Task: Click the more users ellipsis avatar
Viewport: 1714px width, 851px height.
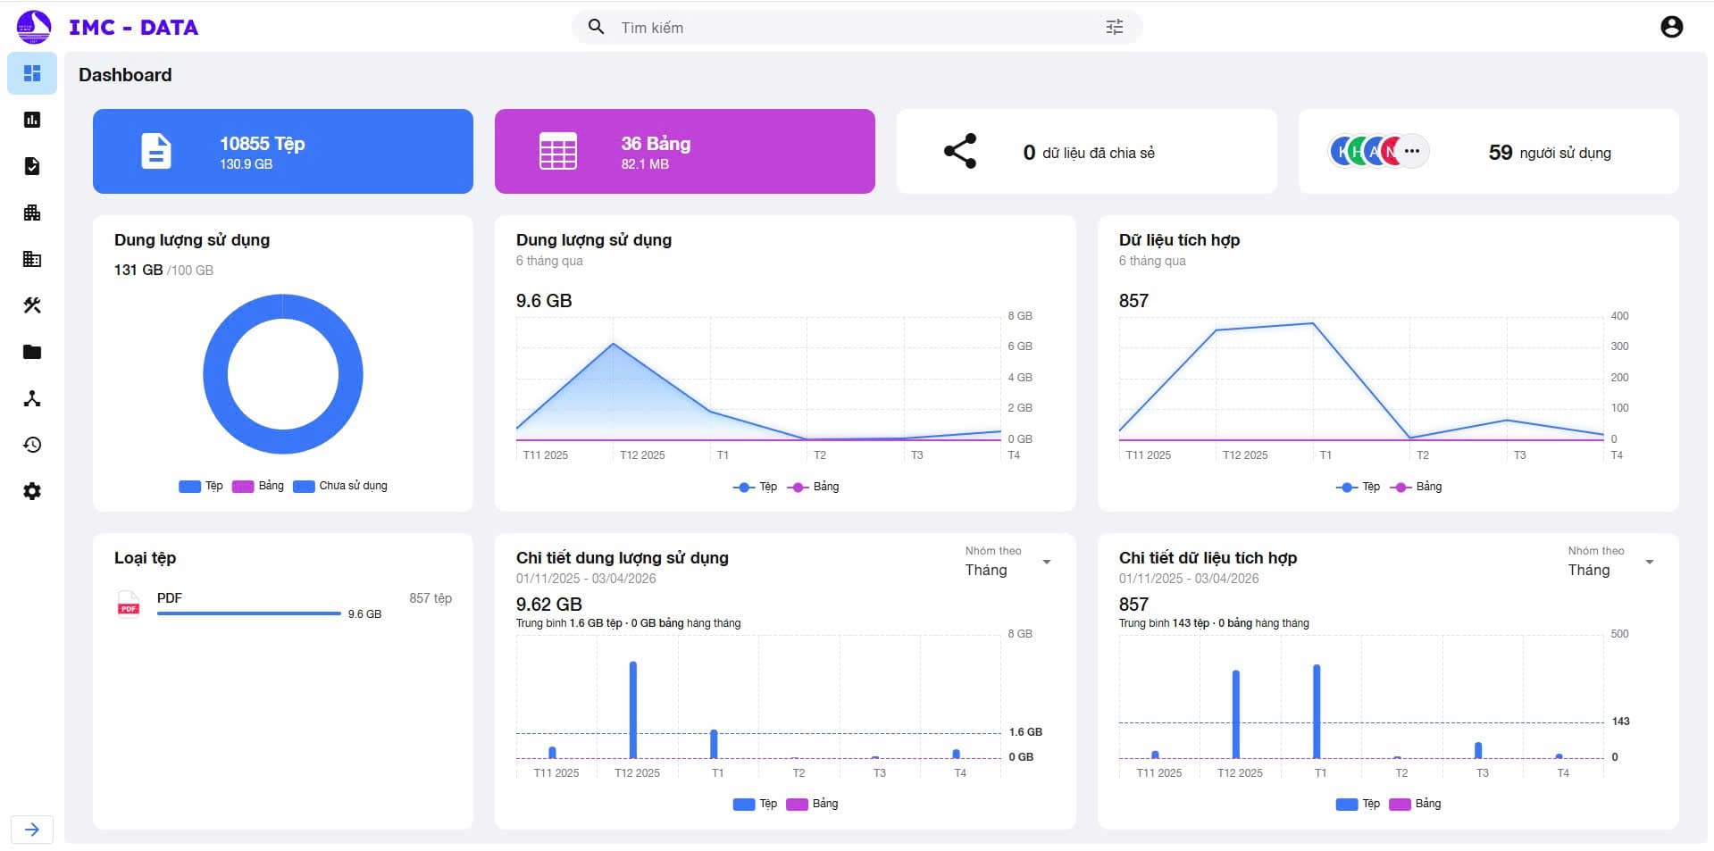Action: click(1411, 152)
